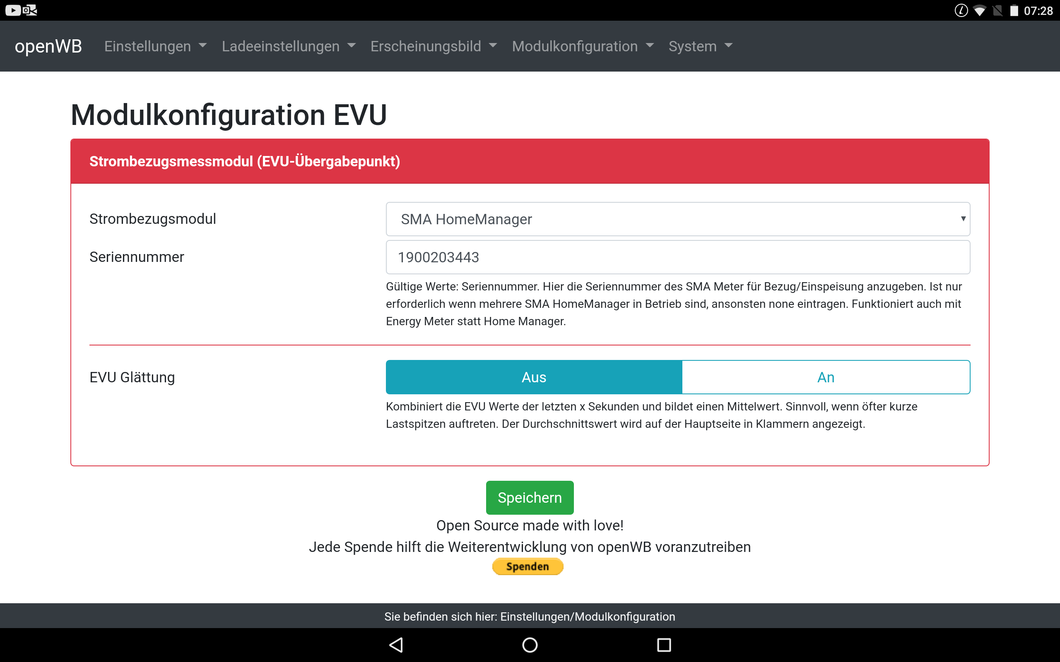1060x662 pixels.
Task: Click into the Seriennummer input field
Action: coord(677,257)
